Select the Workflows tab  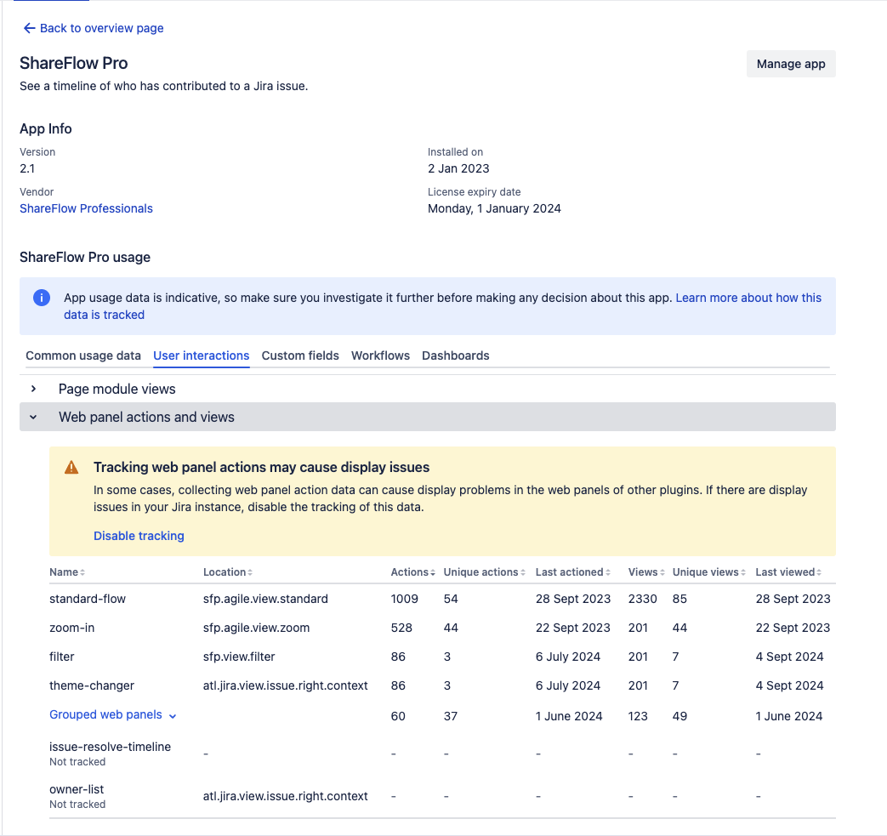click(x=380, y=355)
